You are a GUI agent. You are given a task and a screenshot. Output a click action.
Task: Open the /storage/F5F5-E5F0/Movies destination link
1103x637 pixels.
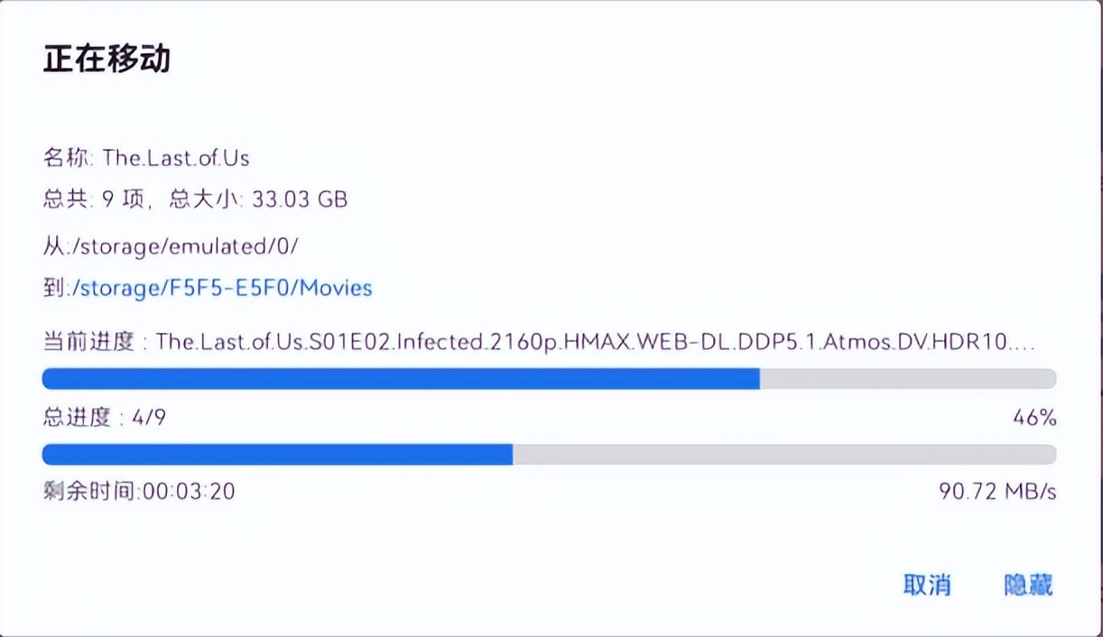221,288
